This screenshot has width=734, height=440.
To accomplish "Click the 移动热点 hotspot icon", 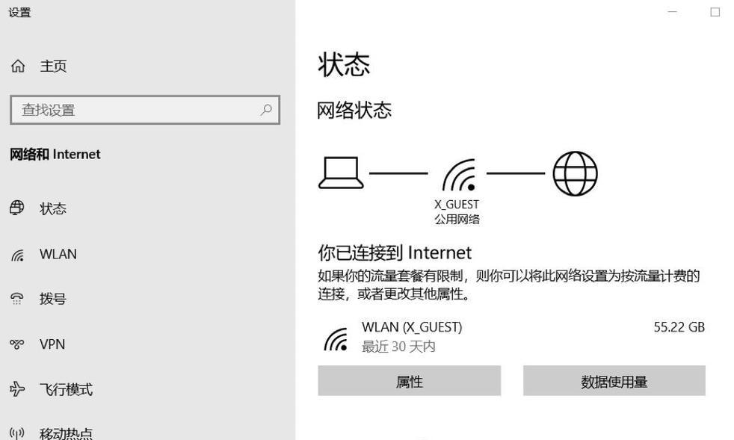I will click(17, 433).
